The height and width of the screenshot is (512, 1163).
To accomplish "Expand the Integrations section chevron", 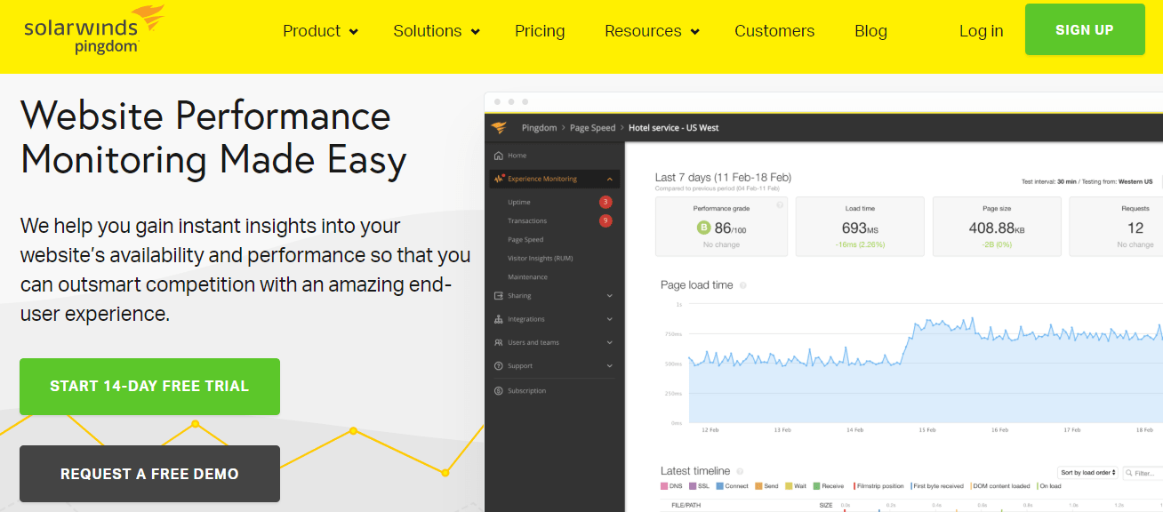I will (x=610, y=319).
